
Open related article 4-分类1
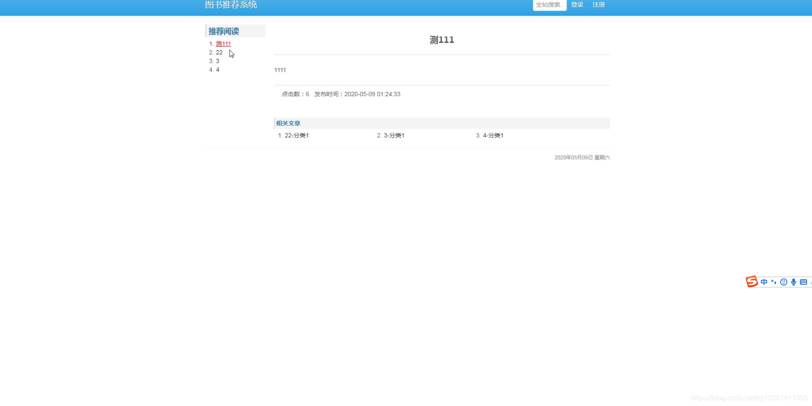point(493,135)
